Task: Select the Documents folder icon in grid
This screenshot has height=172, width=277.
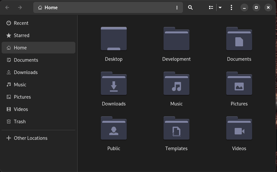Action: [x=239, y=39]
